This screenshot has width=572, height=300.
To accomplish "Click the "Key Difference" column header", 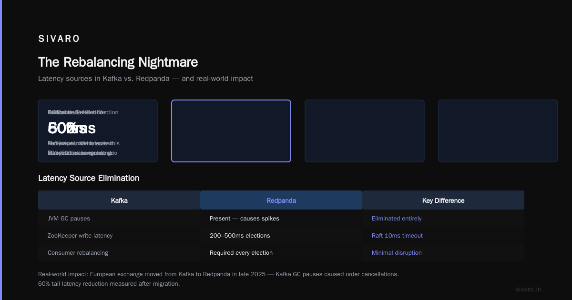I will [443, 200].
